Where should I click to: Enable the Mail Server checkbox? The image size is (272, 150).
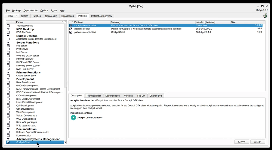[8, 52]
